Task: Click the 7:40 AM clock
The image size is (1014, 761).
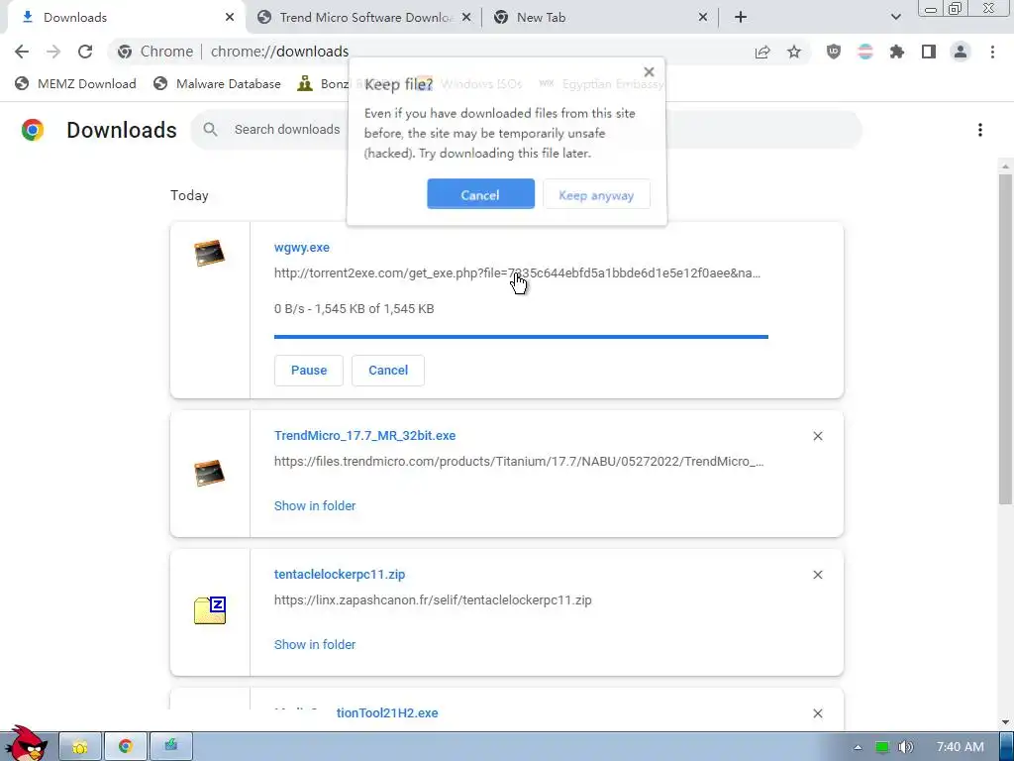Action: (961, 747)
